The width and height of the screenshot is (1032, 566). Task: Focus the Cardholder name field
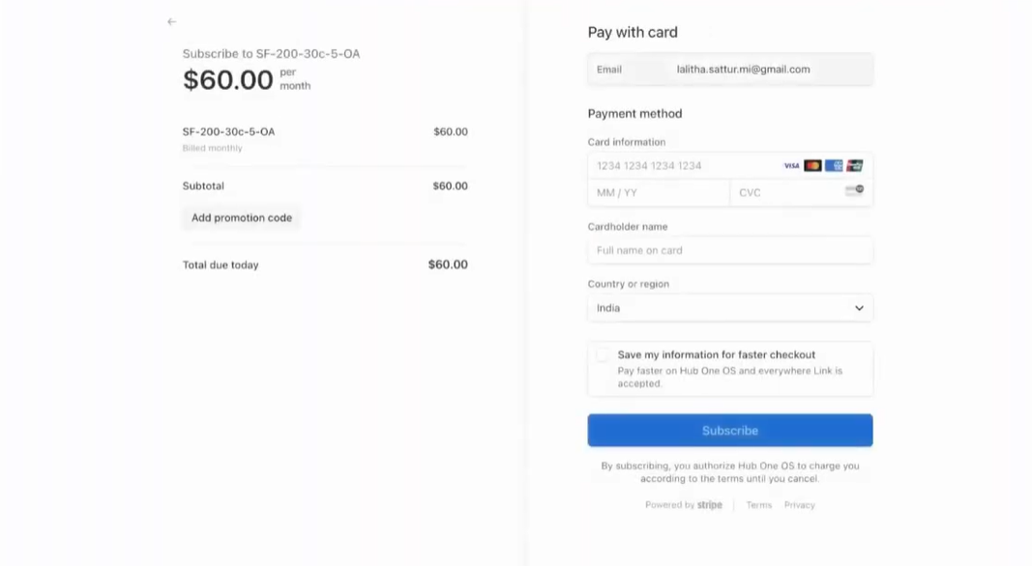point(729,250)
